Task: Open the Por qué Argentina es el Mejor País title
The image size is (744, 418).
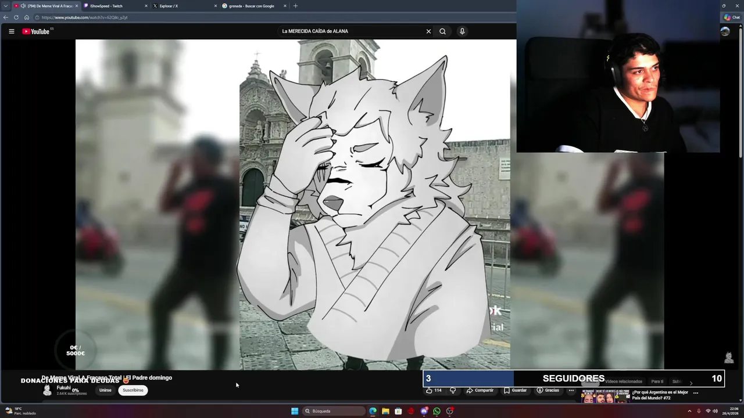Action: [660, 395]
